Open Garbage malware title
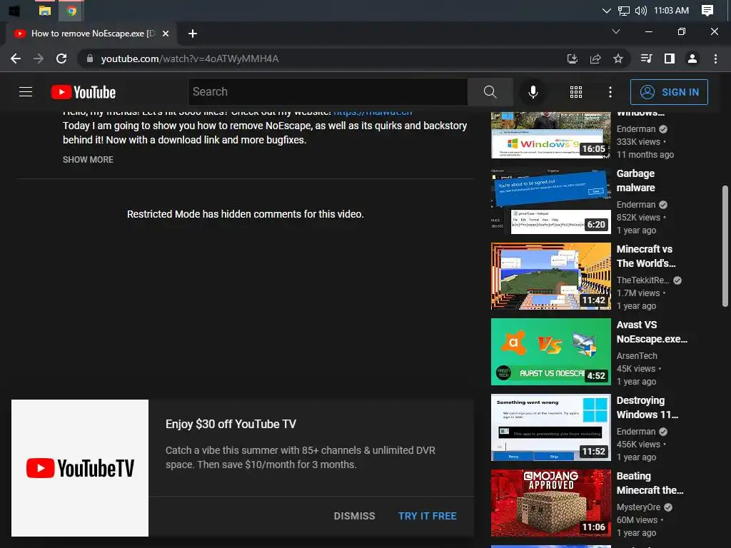The width and height of the screenshot is (731, 548). click(635, 181)
